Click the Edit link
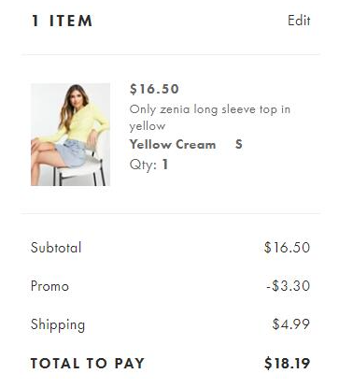This screenshot has height=388, width=353. click(299, 21)
